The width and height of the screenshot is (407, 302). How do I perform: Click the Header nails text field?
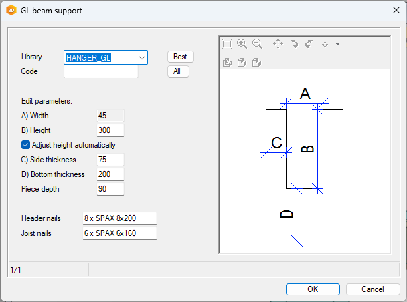pyautogui.click(x=119, y=218)
